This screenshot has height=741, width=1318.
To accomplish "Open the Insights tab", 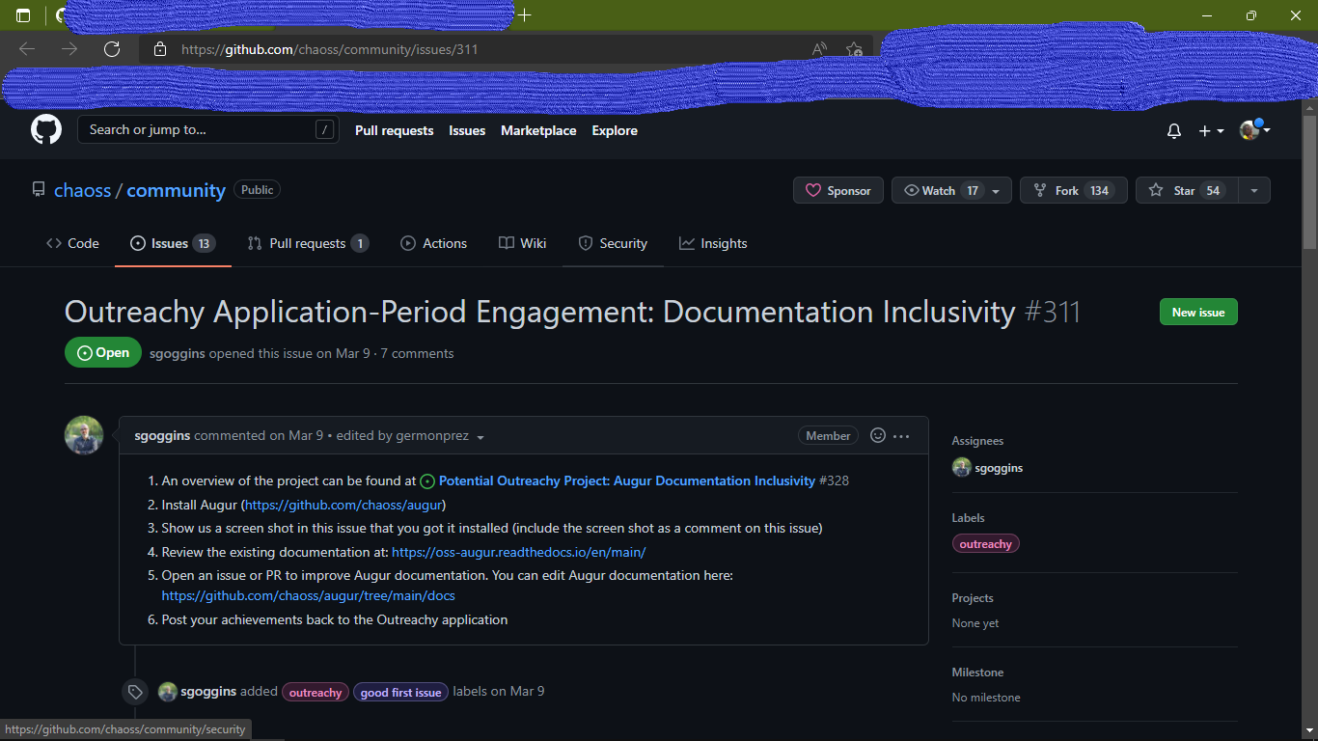I will click(713, 243).
